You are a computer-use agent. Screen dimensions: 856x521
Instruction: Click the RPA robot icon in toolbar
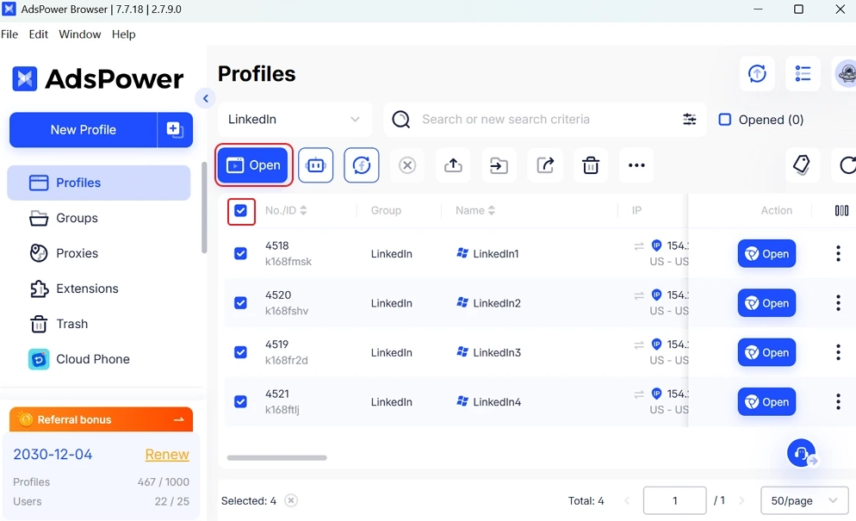click(x=315, y=165)
